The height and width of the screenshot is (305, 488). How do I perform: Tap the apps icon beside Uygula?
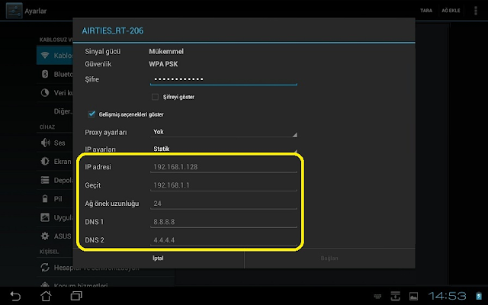(45, 217)
